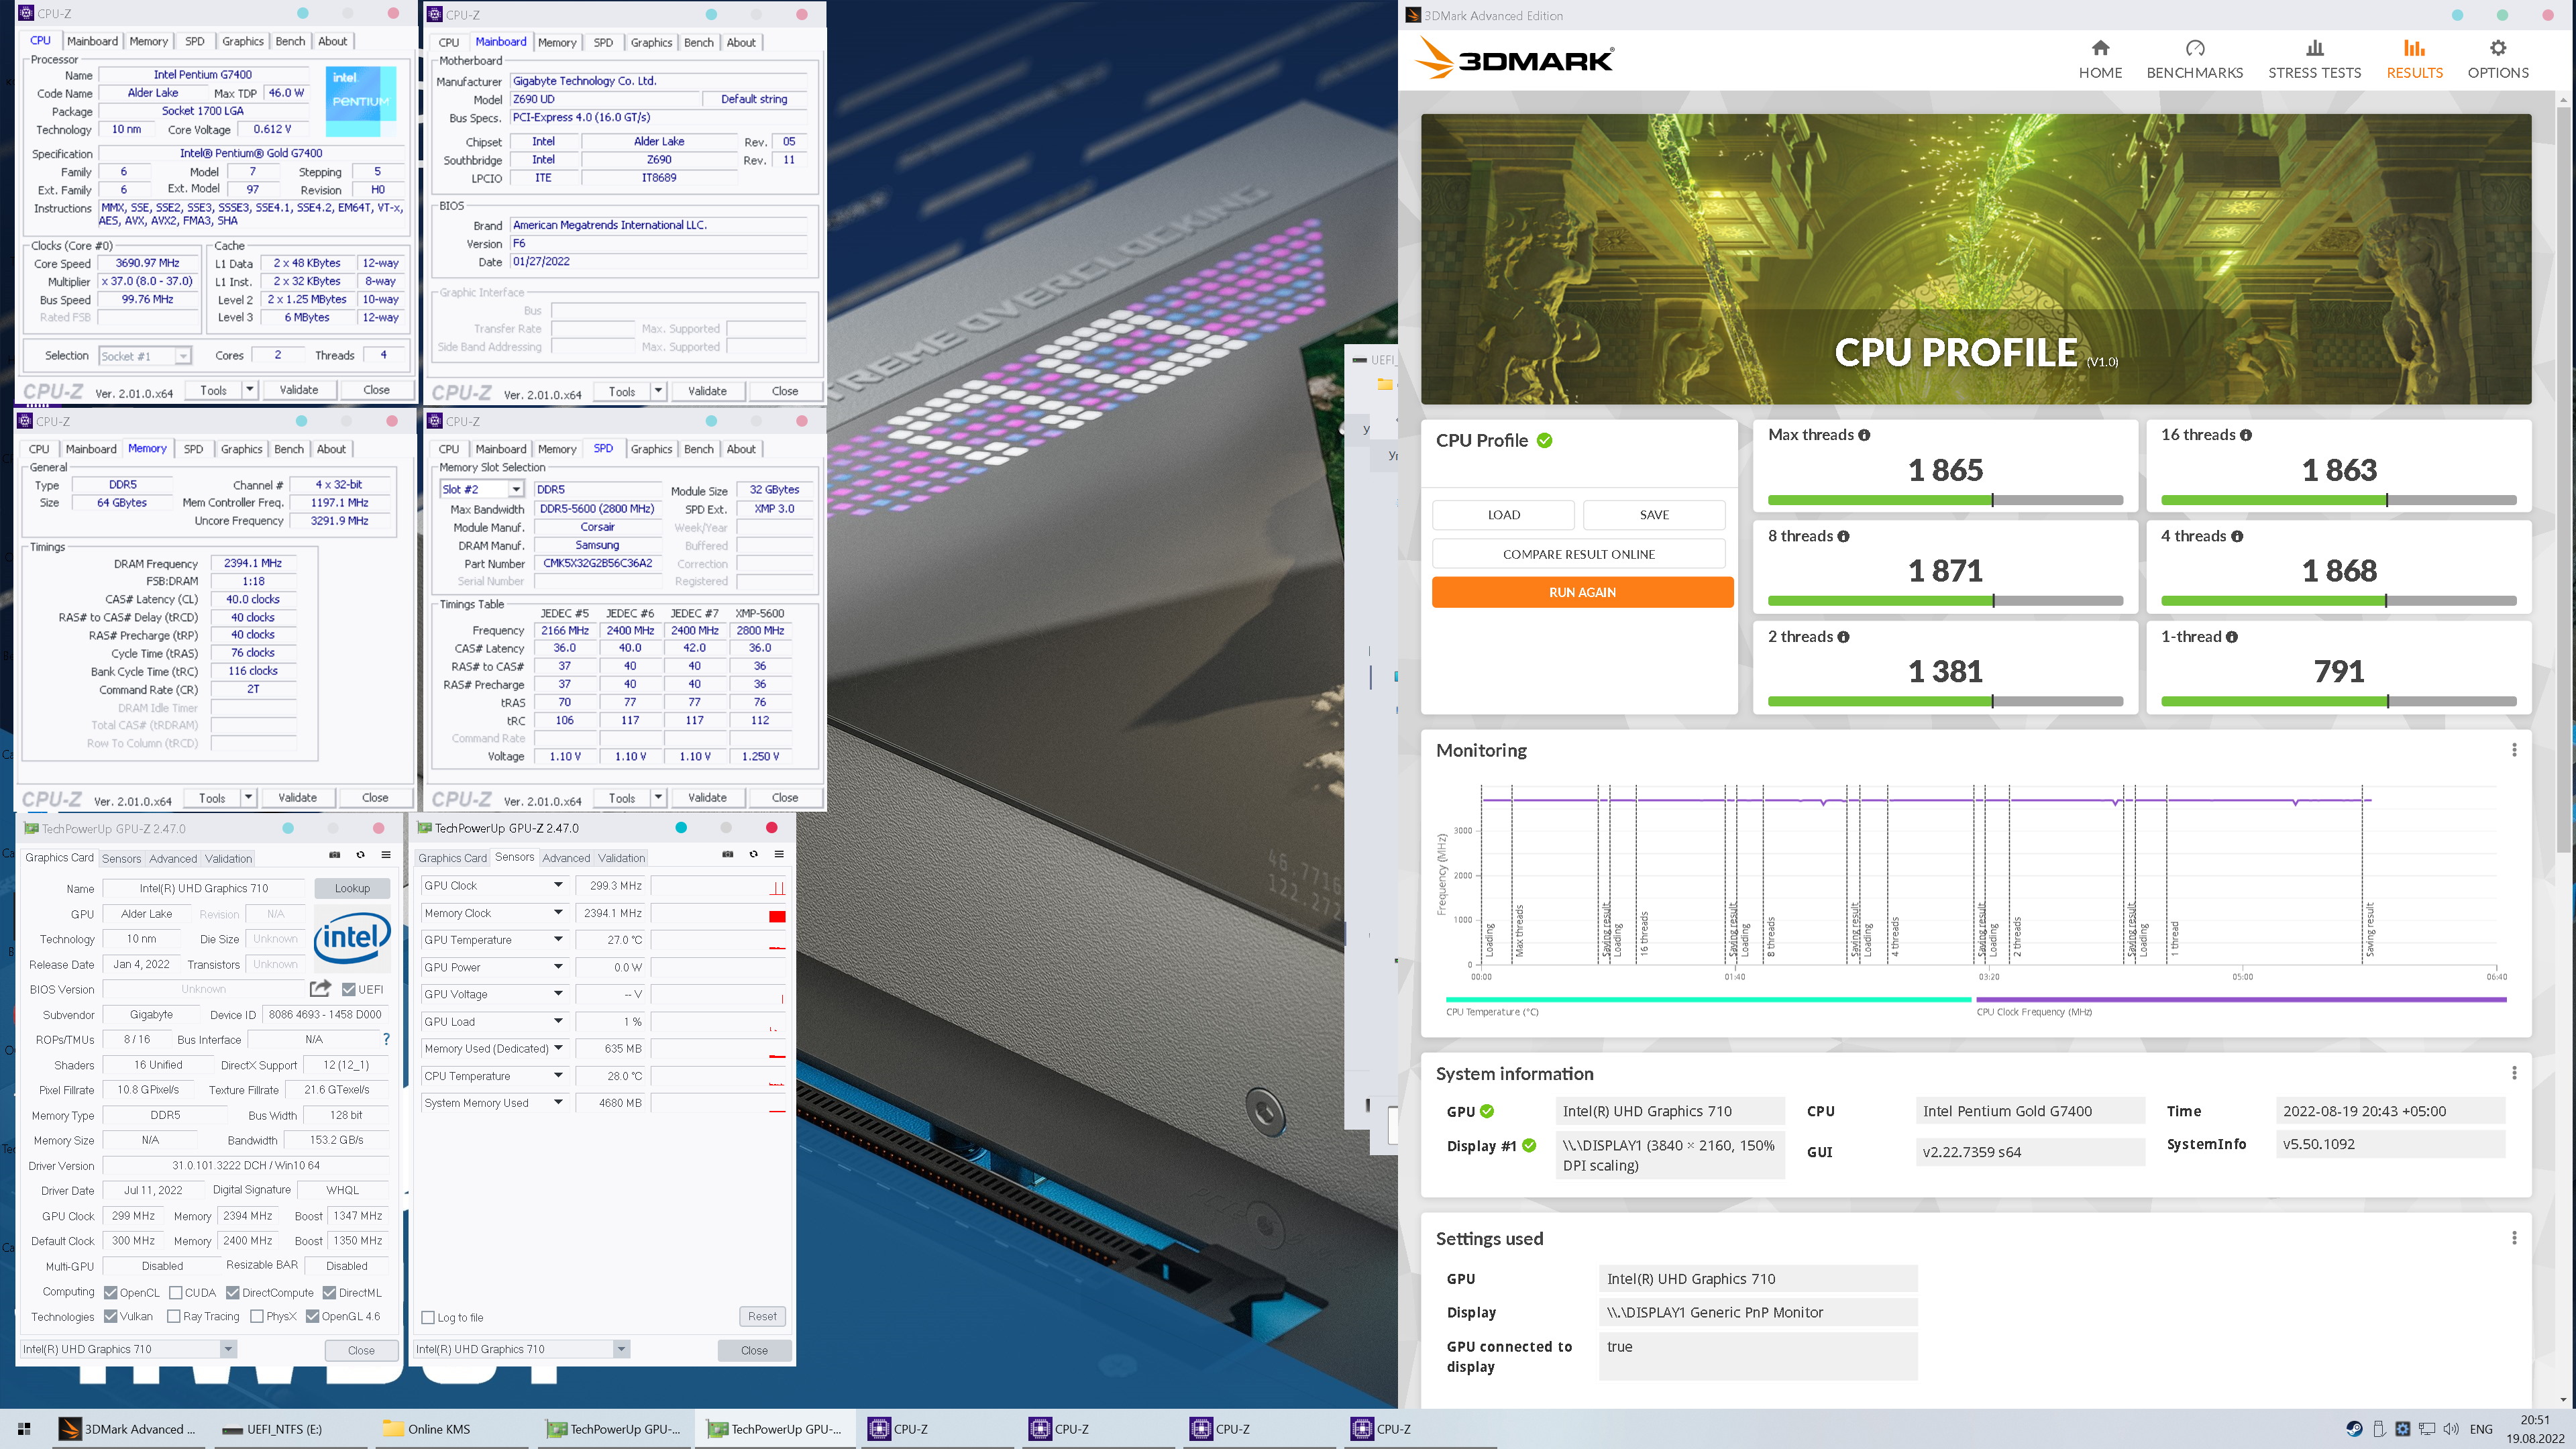Open Settings used three-dot menu
This screenshot has height=1449, width=2576.
(2514, 1238)
